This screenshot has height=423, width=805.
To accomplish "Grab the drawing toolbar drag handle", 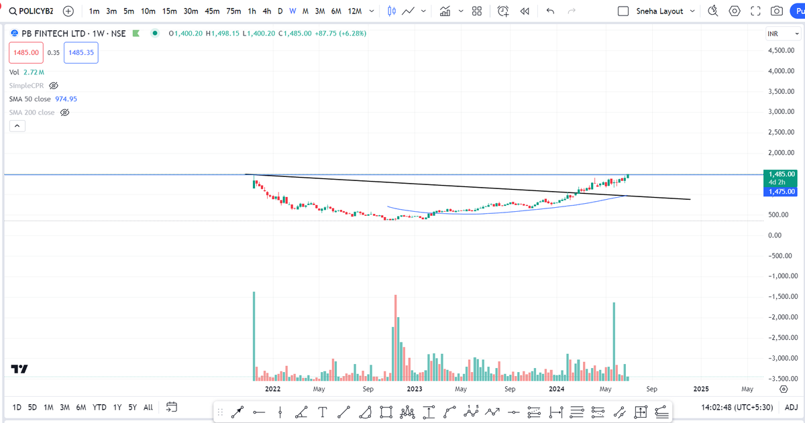I will click(220, 412).
